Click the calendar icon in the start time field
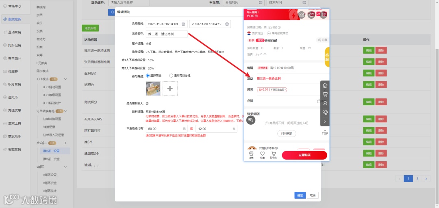This screenshot has width=439, height=208. pos(183,24)
